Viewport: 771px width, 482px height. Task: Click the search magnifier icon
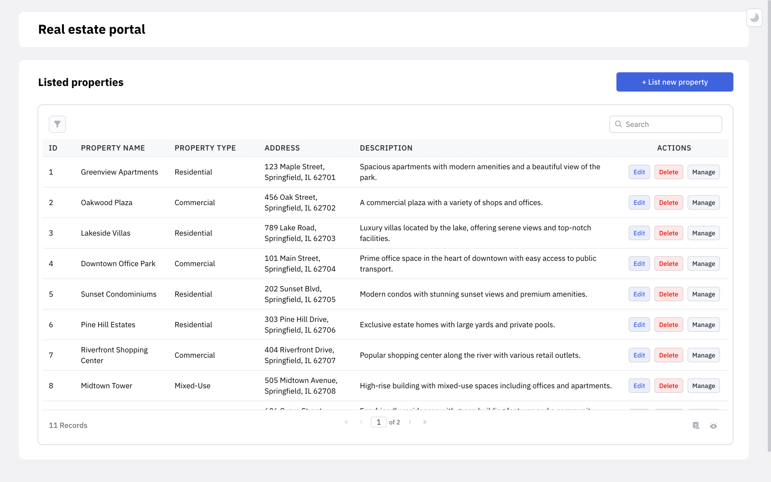point(618,124)
